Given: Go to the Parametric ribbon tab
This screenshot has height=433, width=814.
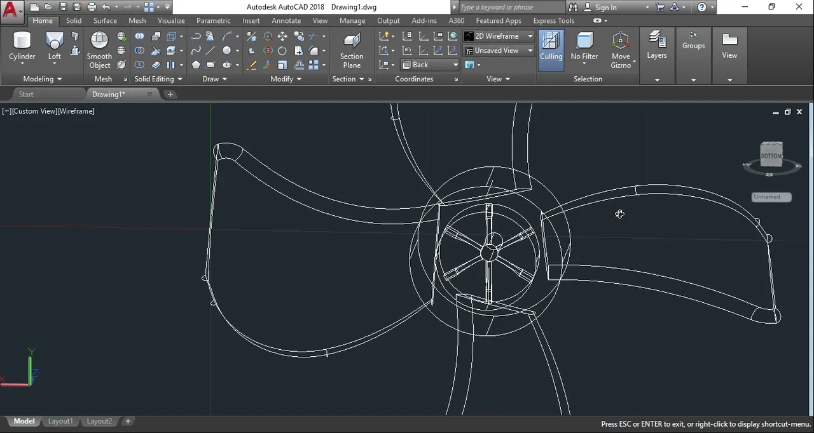Looking at the screenshot, I should click(x=214, y=20).
